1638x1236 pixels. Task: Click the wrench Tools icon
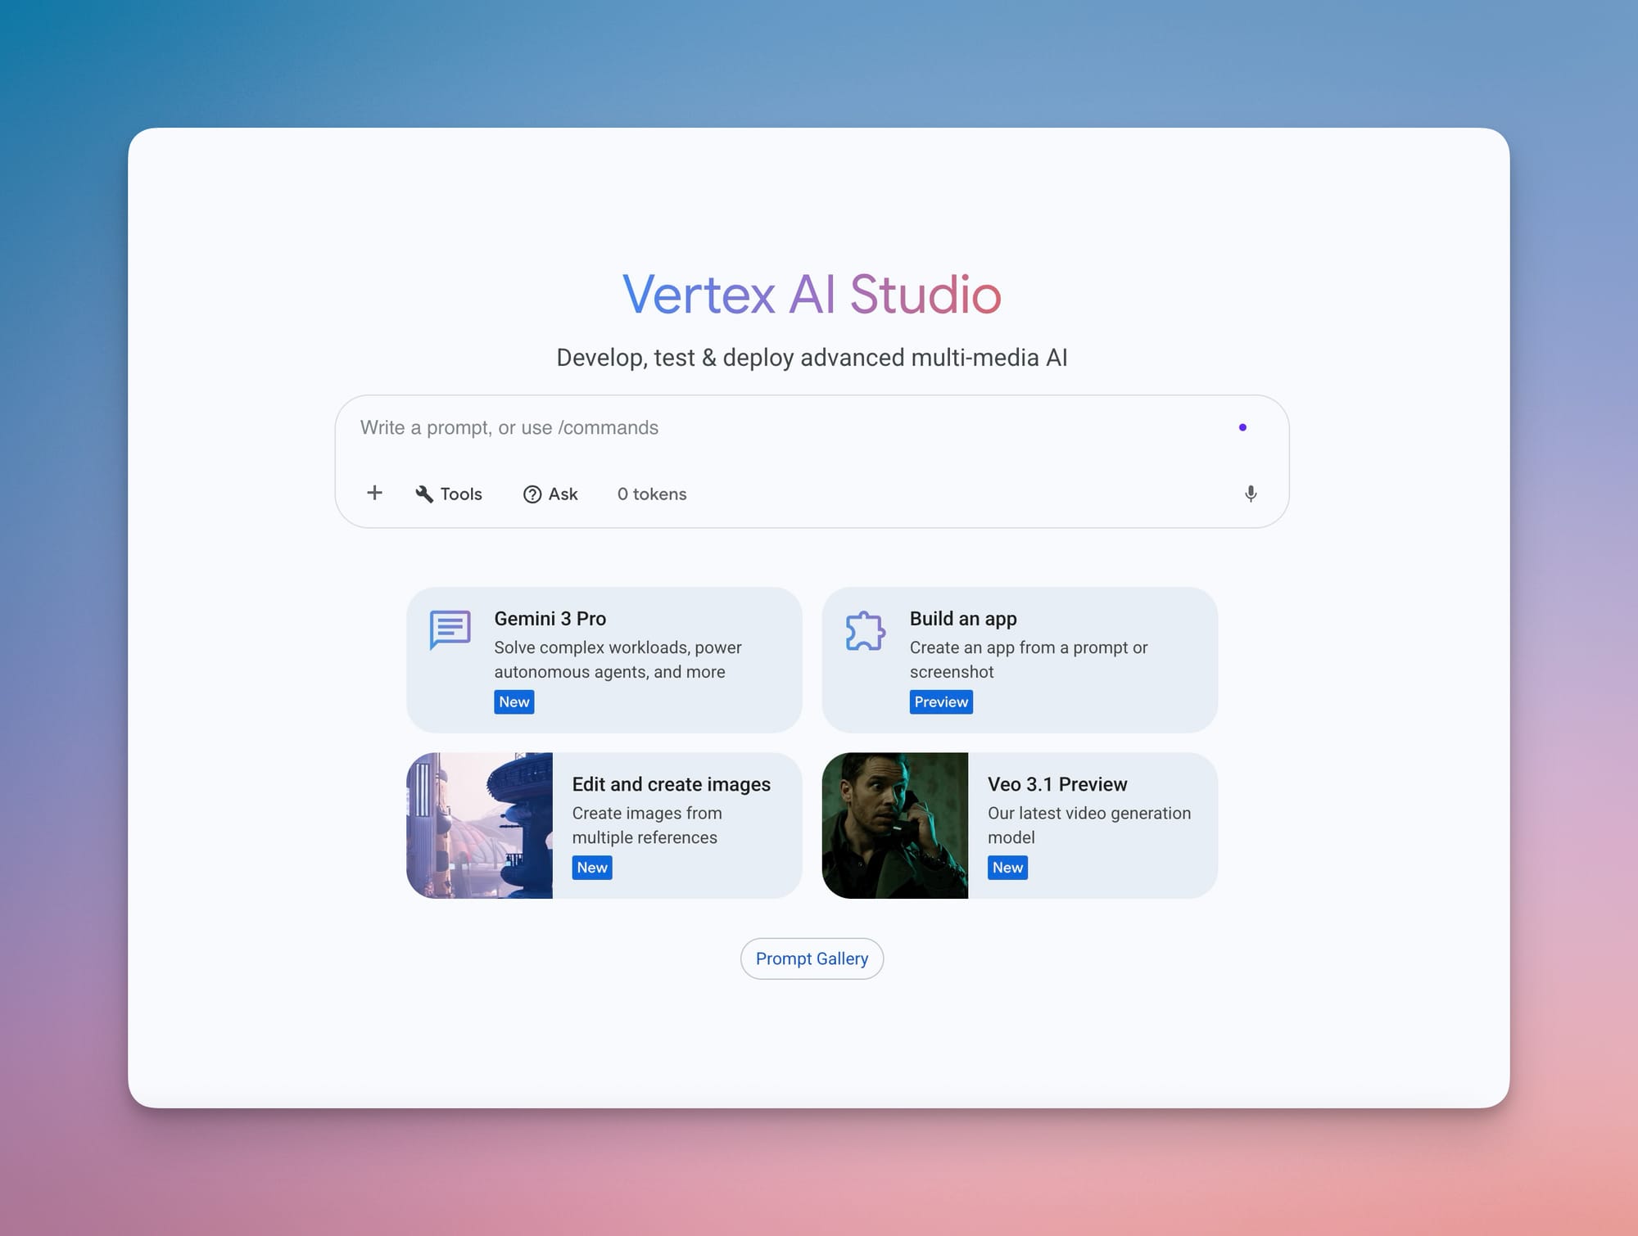(x=424, y=494)
